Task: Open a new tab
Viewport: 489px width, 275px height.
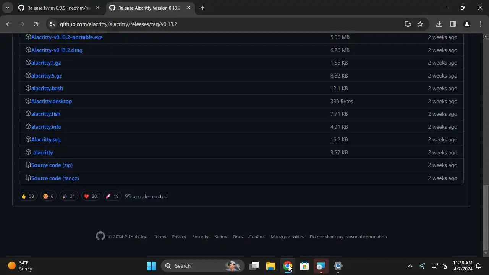Action: (202, 8)
